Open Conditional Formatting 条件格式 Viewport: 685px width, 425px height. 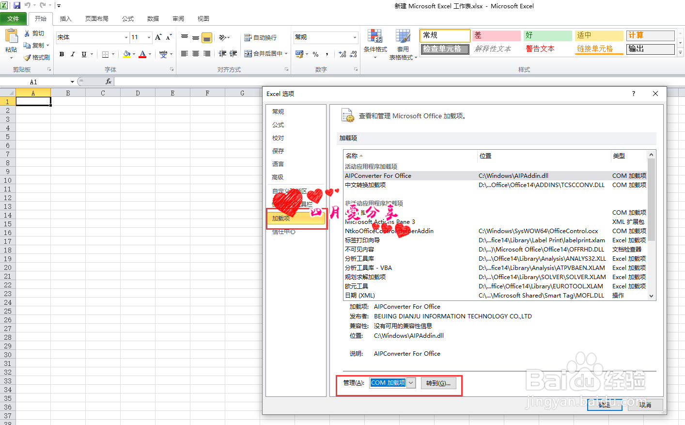[x=375, y=44]
